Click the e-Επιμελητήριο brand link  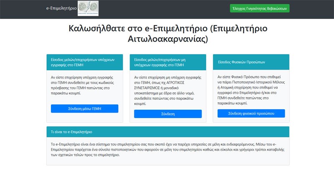pos(61,8)
